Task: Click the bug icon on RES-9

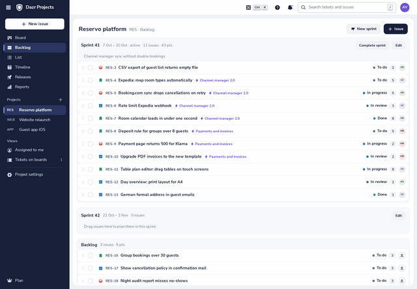Action: [100, 144]
